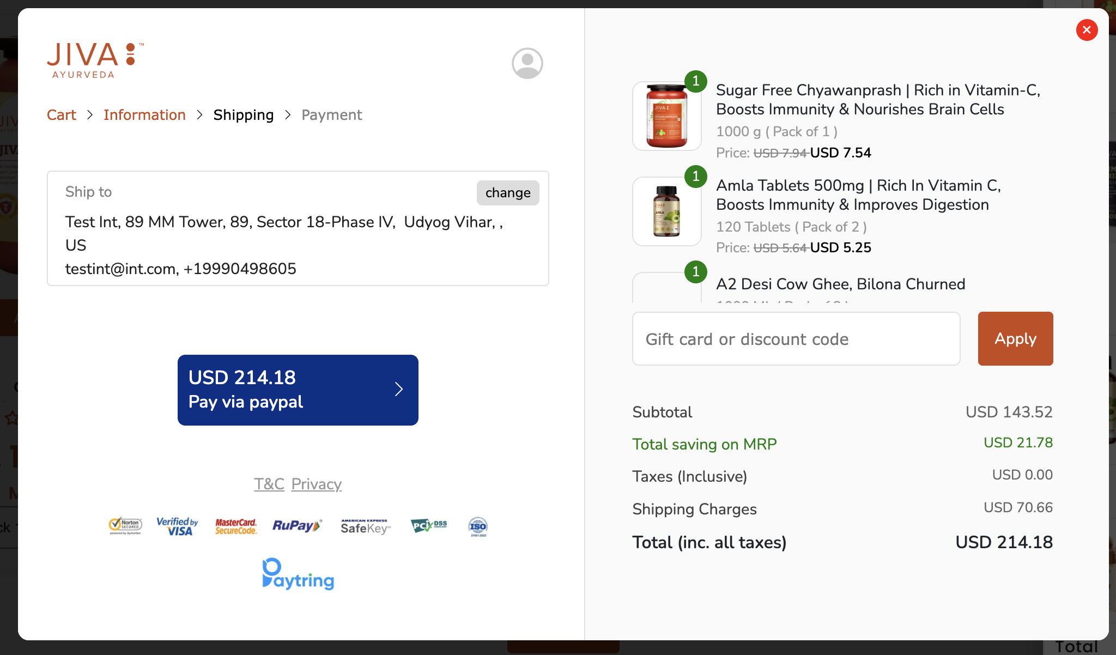
Task: Click the MasterCard SecureCode badge
Action: tap(236, 526)
